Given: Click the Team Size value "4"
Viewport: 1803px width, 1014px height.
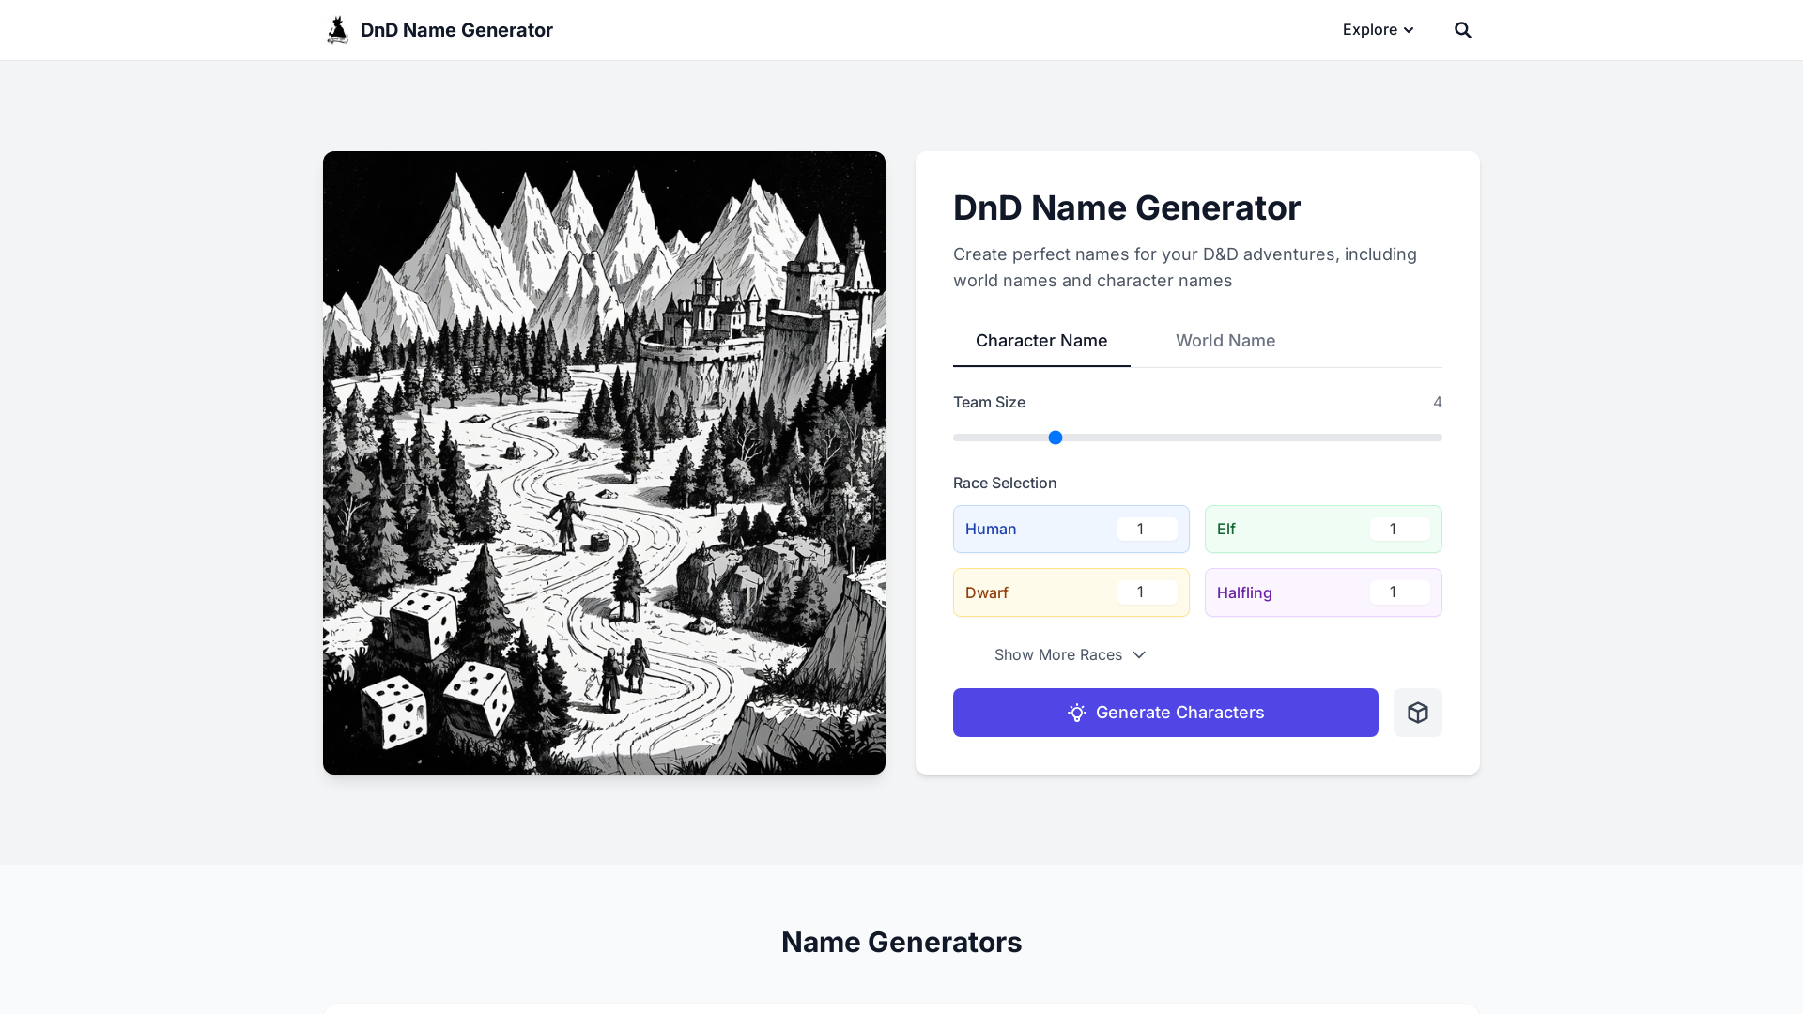Looking at the screenshot, I should pyautogui.click(x=1438, y=403).
